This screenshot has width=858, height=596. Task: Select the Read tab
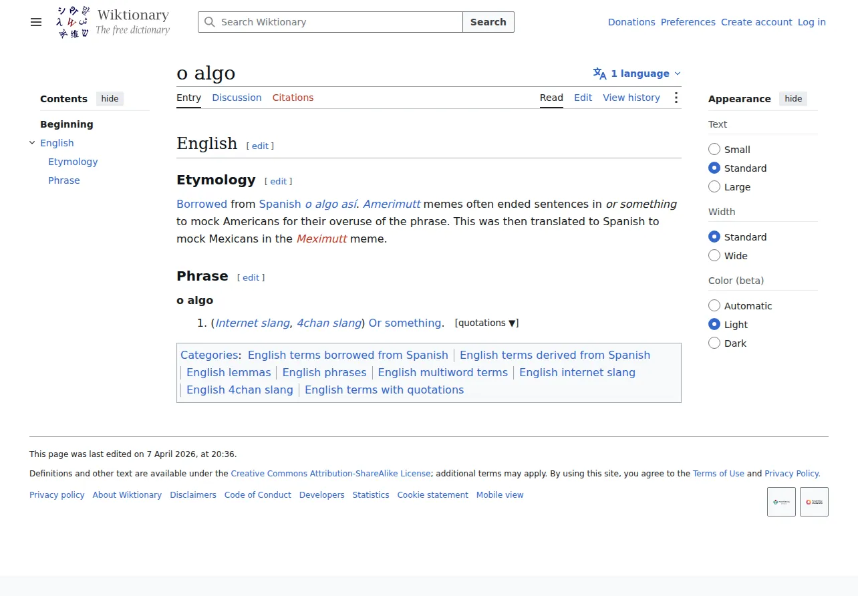[x=551, y=98]
